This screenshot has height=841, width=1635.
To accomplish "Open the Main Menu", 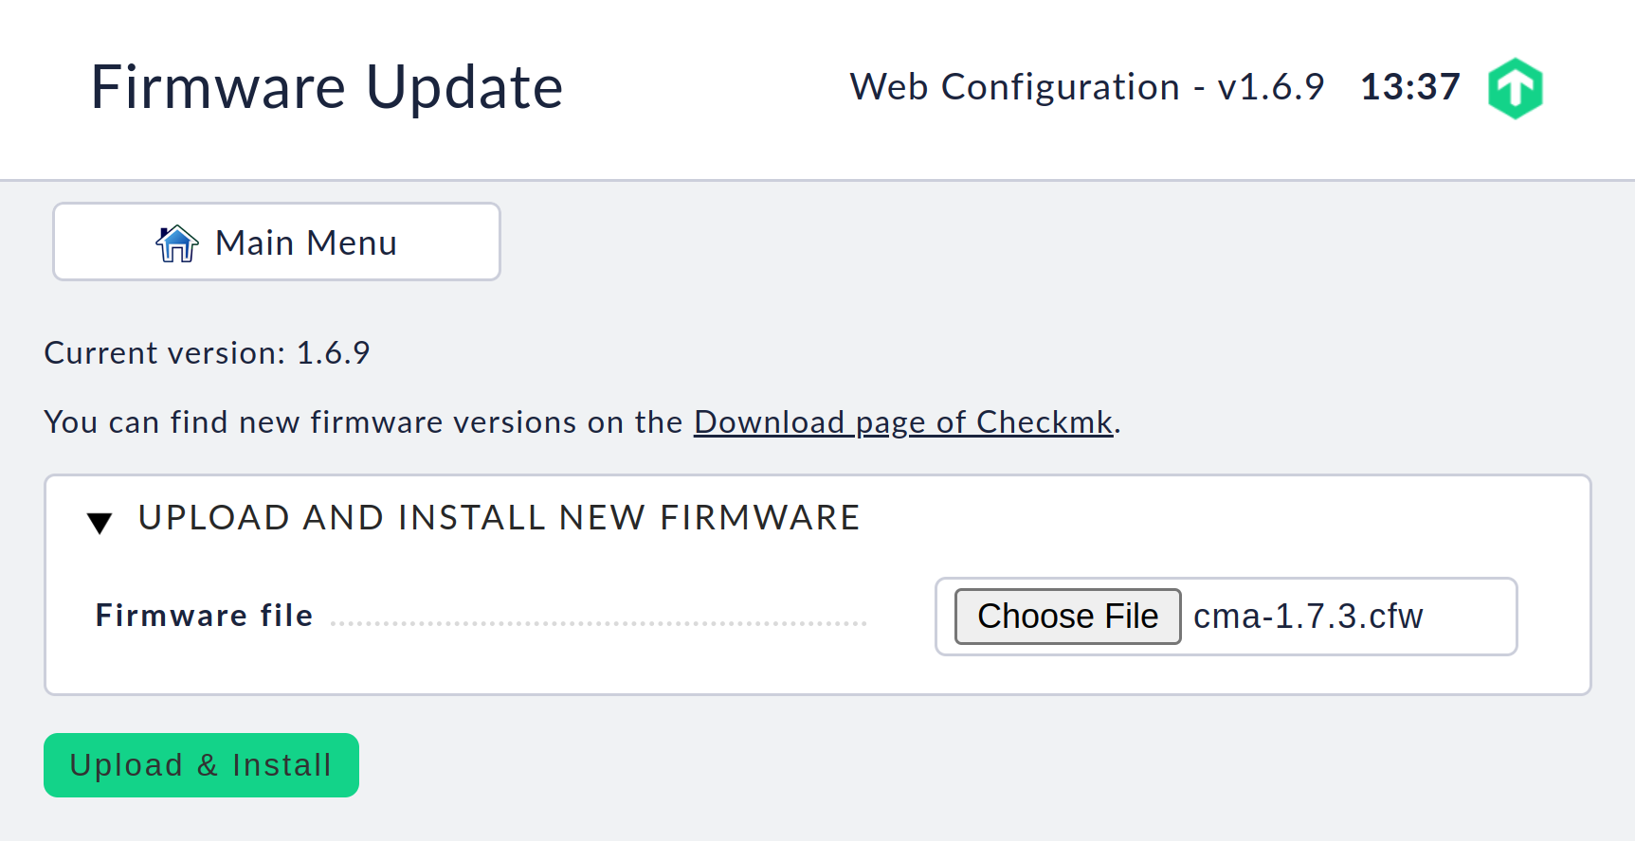I will tap(276, 242).
